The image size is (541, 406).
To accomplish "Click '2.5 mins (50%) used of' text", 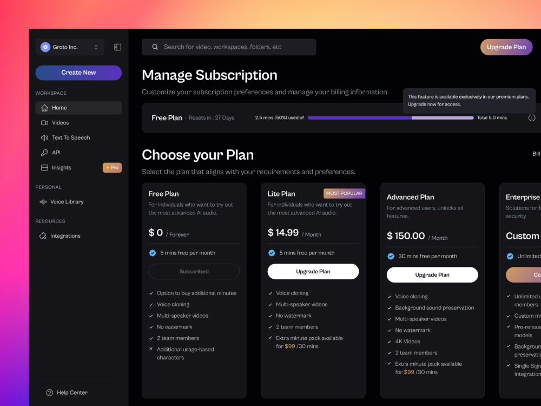I will click(x=280, y=117).
